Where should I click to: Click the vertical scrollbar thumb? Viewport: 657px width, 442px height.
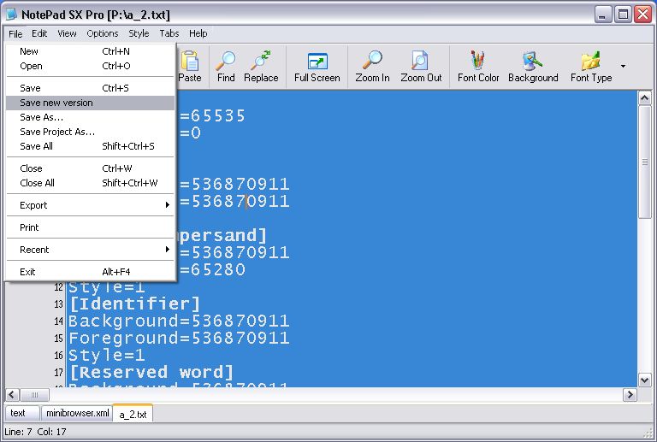click(644, 162)
